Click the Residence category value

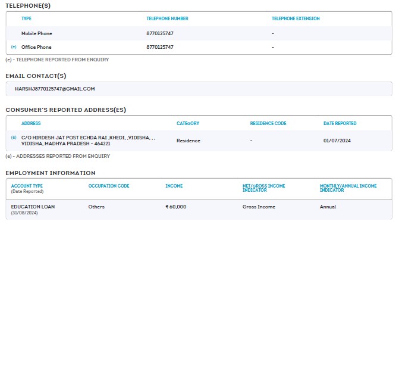(x=188, y=141)
